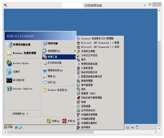Image resolution: width=164 pixels, height=138 pixels.
Task: Expand 所有程序(P) list
Action: [x=20, y=114]
